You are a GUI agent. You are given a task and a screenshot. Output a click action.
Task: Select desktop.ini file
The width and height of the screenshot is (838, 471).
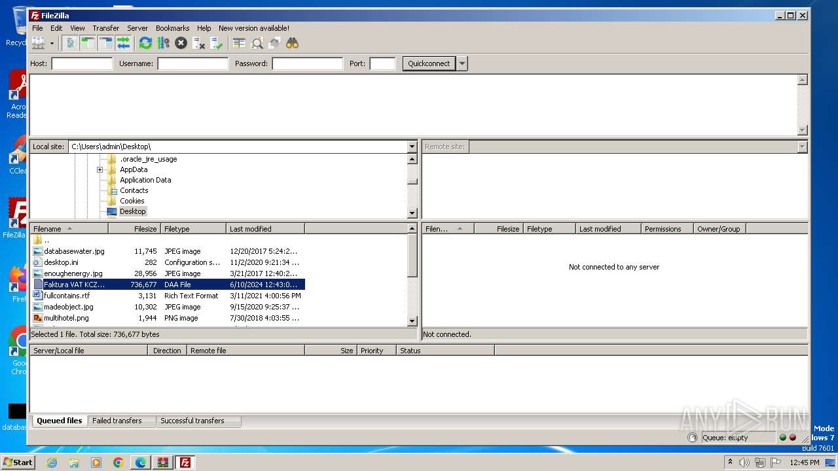coord(167,262)
